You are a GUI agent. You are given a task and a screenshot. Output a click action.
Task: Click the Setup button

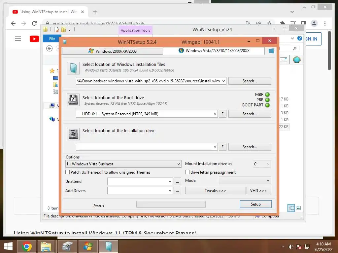pos(256,204)
